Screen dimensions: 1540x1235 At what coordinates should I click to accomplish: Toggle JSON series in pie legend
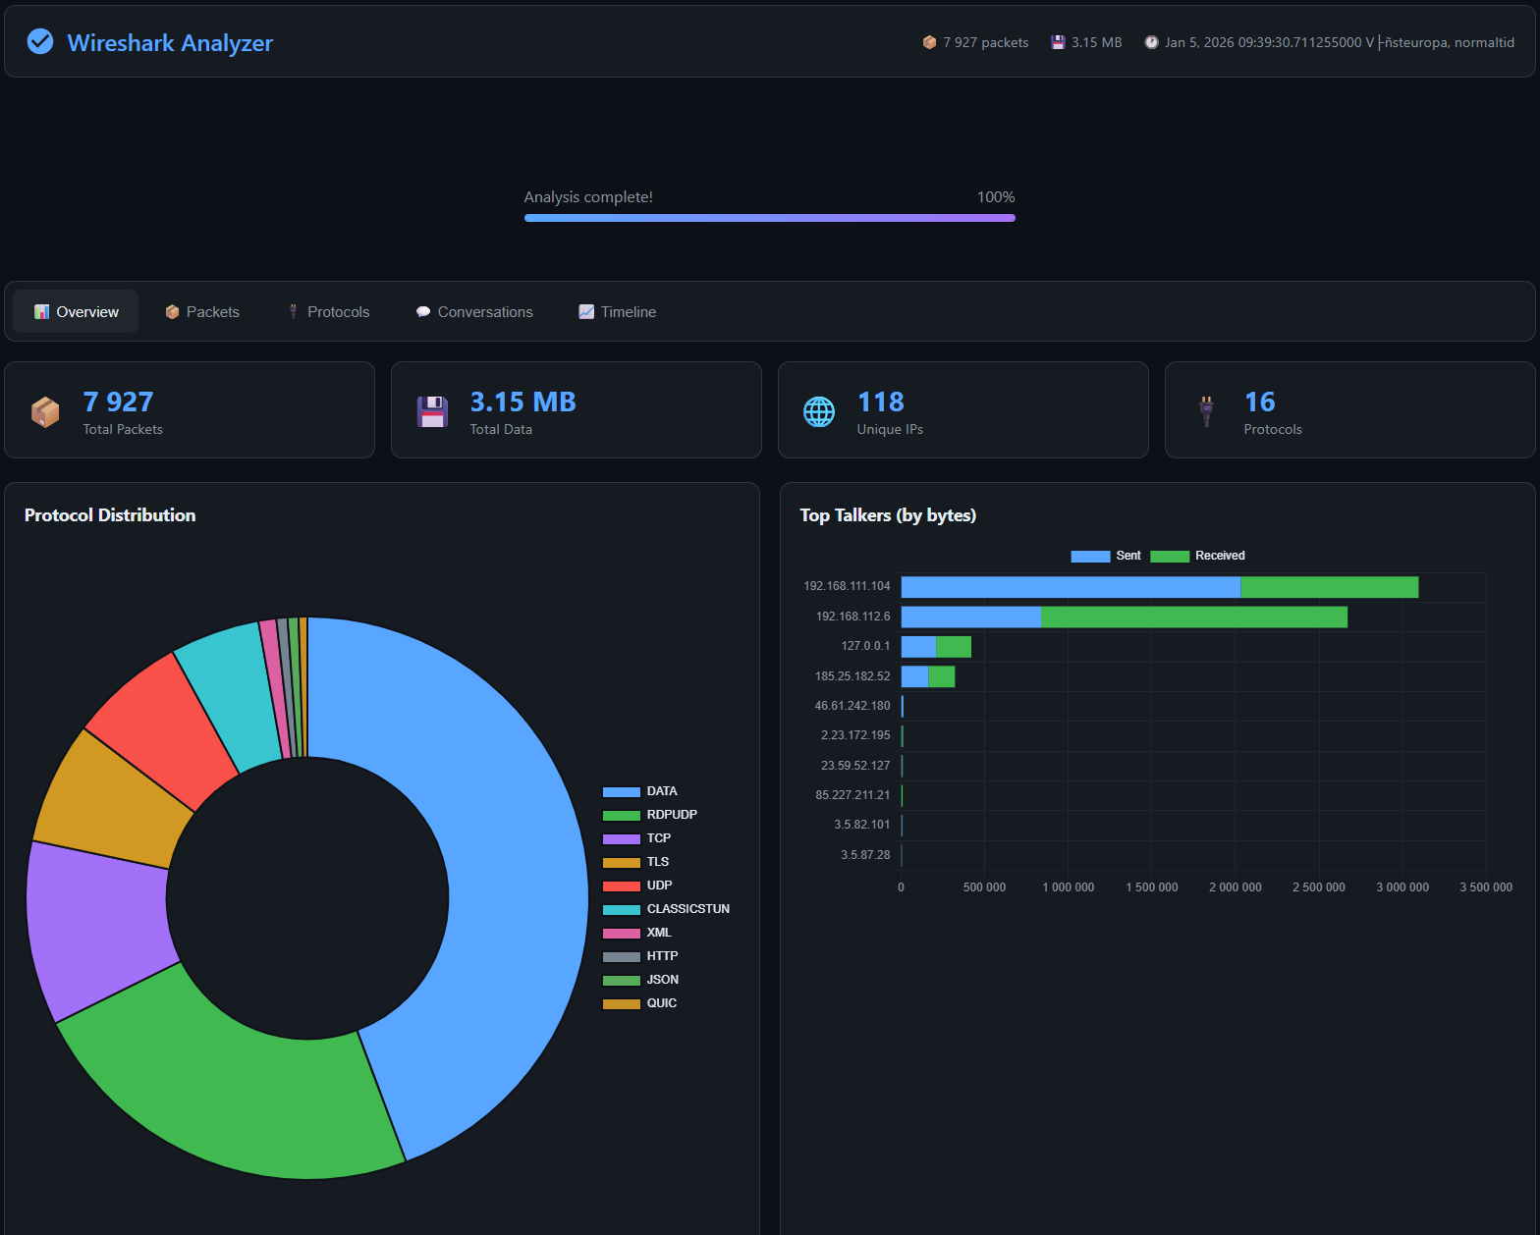640,980
